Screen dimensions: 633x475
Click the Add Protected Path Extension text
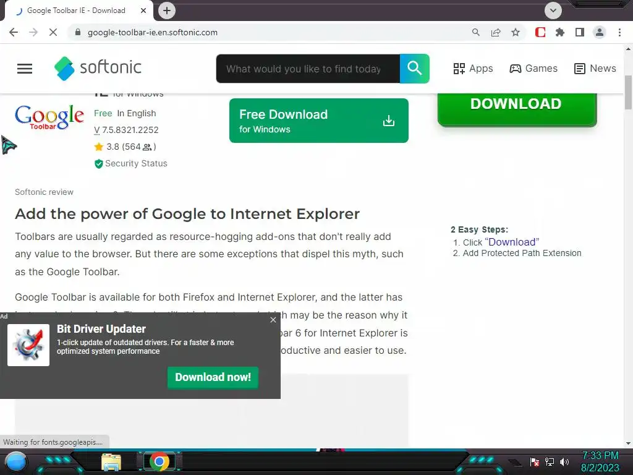(522, 253)
